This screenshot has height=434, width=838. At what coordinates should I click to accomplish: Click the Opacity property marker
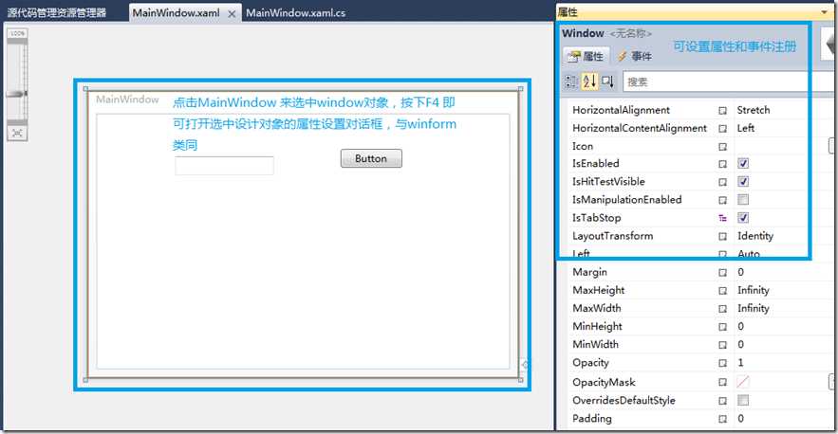[x=722, y=364]
